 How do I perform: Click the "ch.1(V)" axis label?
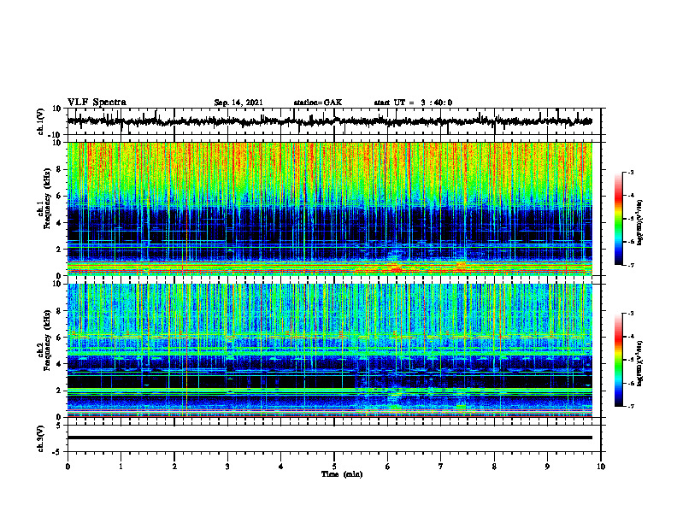[x=41, y=121]
